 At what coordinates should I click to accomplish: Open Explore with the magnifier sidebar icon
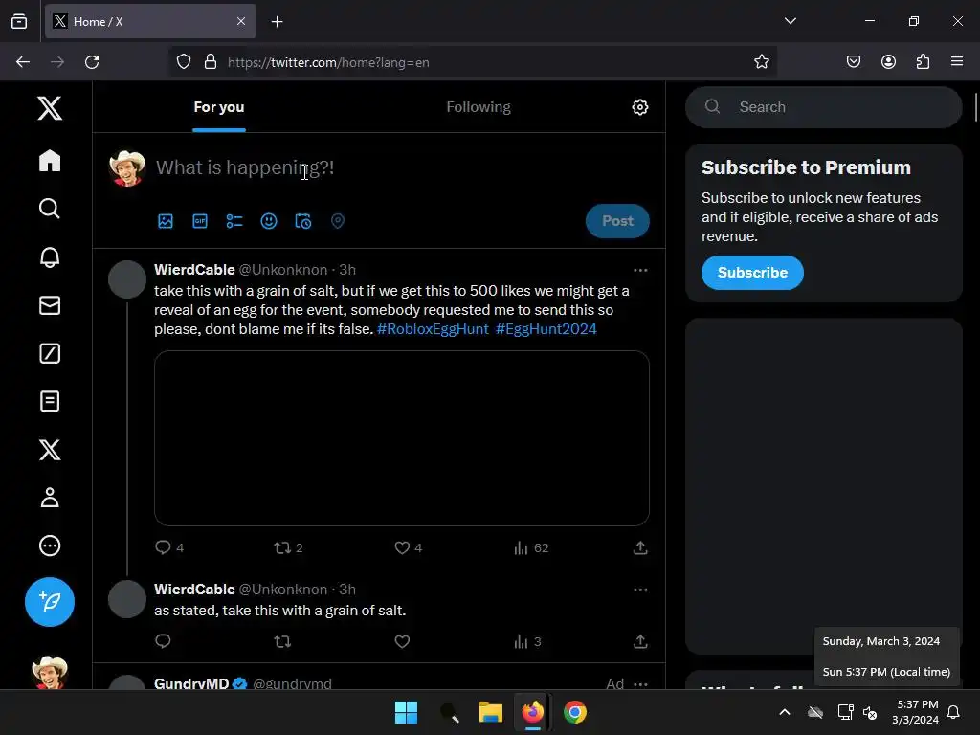(x=50, y=208)
